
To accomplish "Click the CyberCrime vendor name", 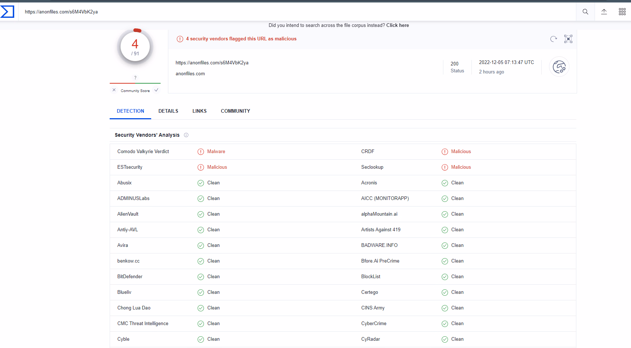I will [374, 324].
